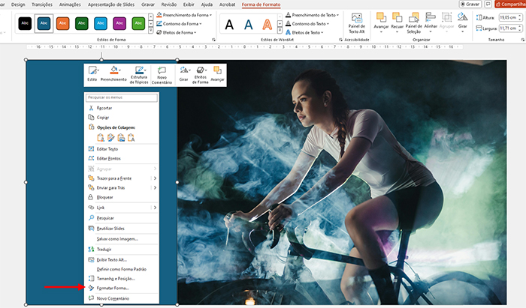This screenshot has height=308, width=526.
Task: Click the Gravar button at top right
Action: click(x=470, y=4)
